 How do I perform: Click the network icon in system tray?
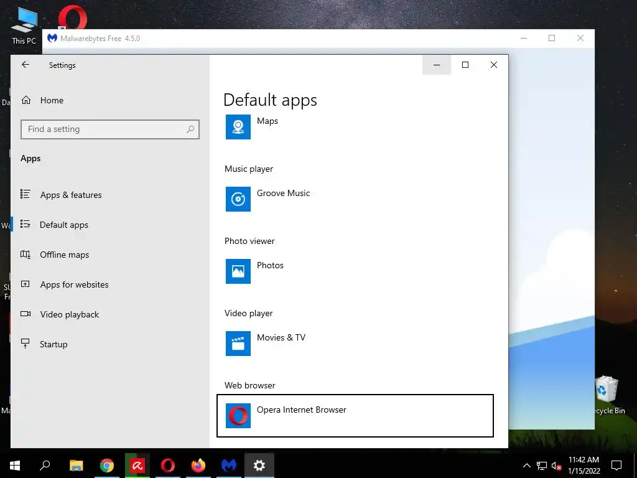[542, 466]
